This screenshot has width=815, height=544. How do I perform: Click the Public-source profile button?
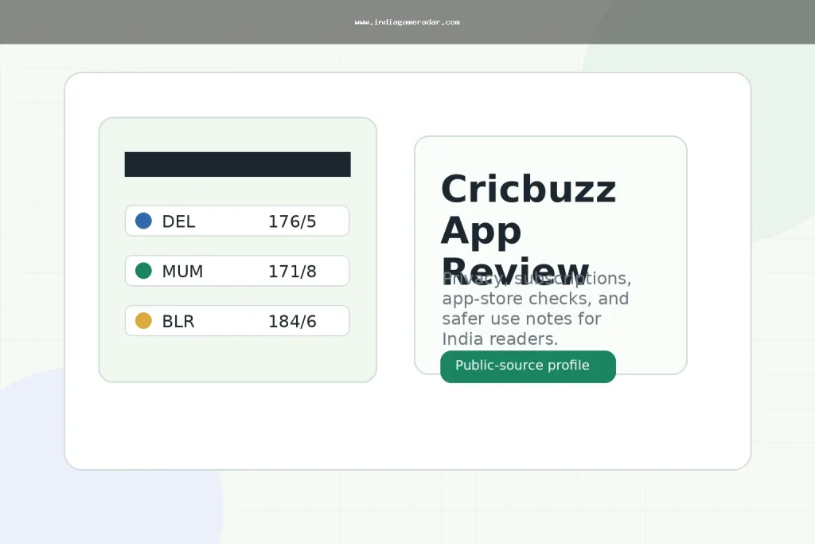(528, 366)
